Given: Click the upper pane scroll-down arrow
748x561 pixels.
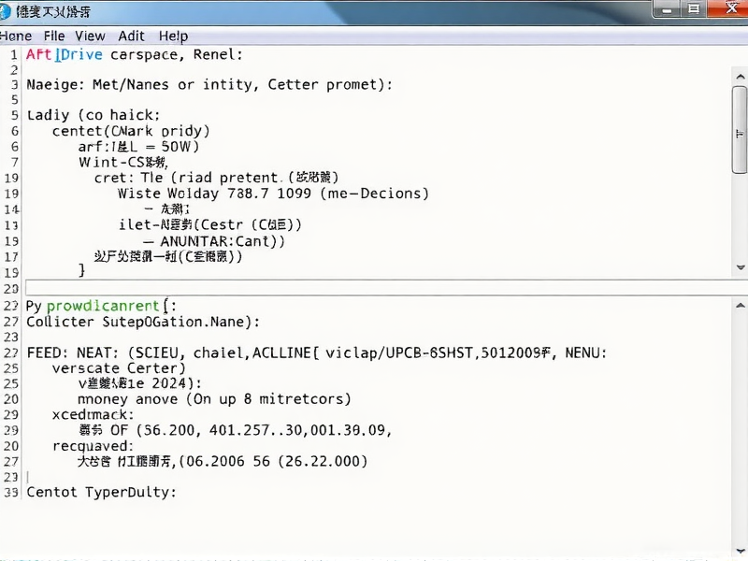Looking at the screenshot, I should coord(739,266).
